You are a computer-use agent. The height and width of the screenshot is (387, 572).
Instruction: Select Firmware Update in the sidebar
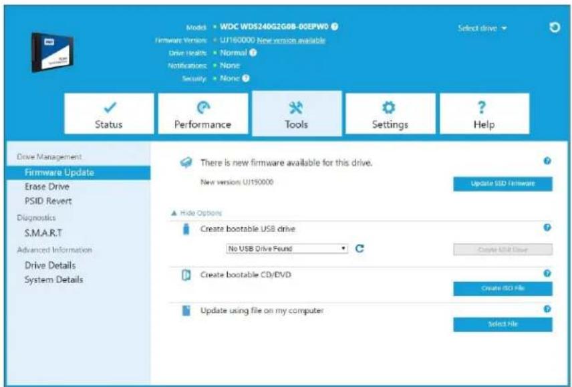78,172
